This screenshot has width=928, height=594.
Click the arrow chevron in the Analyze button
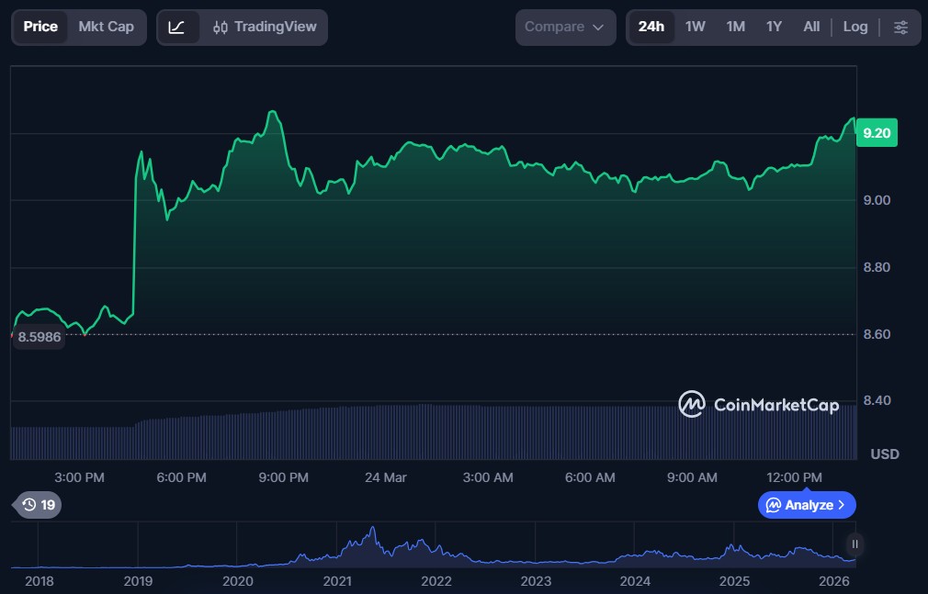(x=841, y=505)
